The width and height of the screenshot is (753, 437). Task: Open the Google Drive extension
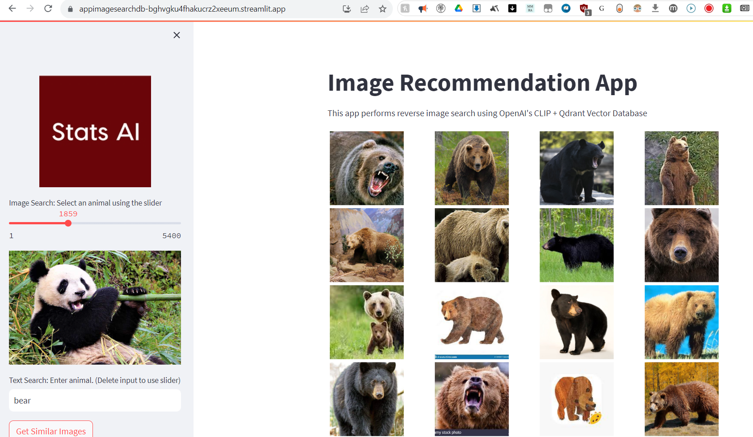459,8
